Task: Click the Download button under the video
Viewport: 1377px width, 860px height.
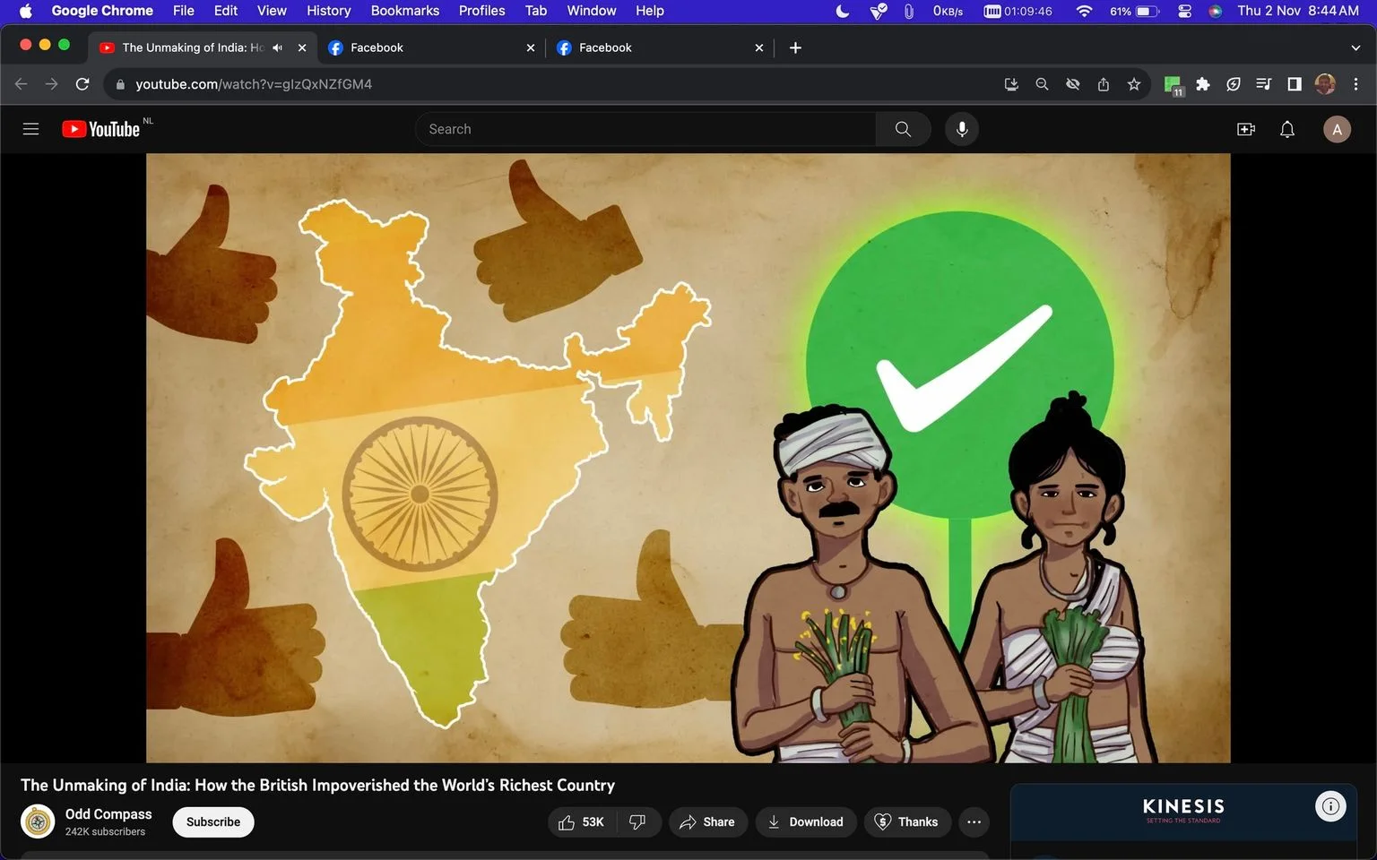Action: tap(806, 822)
